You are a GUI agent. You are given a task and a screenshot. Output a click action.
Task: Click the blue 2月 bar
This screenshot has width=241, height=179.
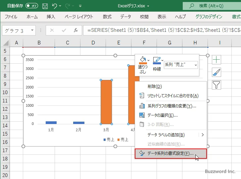tap(79, 123)
